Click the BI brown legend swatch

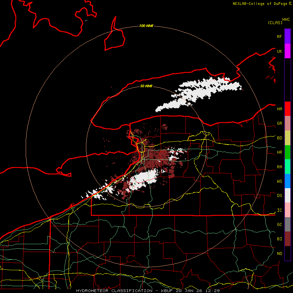[287, 239]
